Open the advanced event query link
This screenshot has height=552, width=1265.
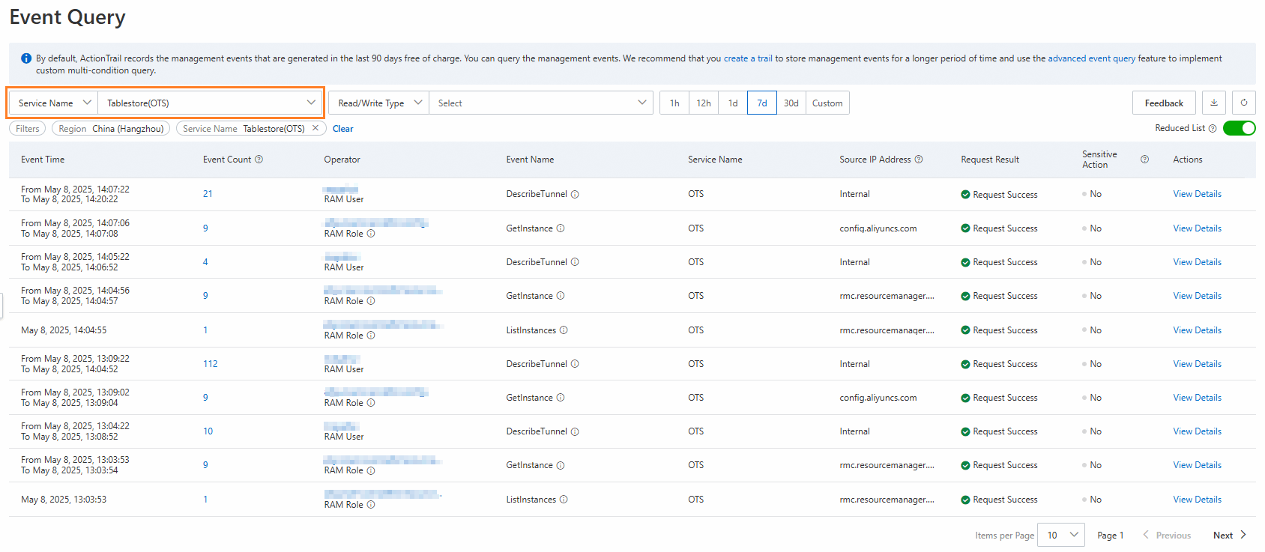pos(1091,58)
